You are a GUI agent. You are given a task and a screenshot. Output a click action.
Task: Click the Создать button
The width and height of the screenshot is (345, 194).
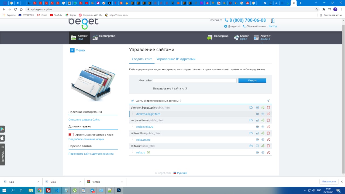pos(252,81)
